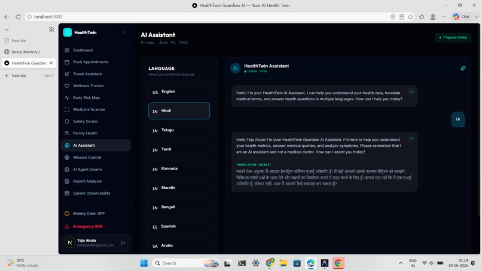Open the browser favorites list icon
482x271 pixels.
click(422, 17)
